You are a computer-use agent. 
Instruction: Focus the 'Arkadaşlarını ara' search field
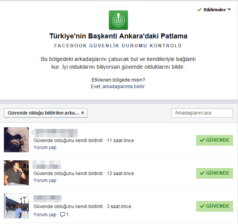click(202, 113)
